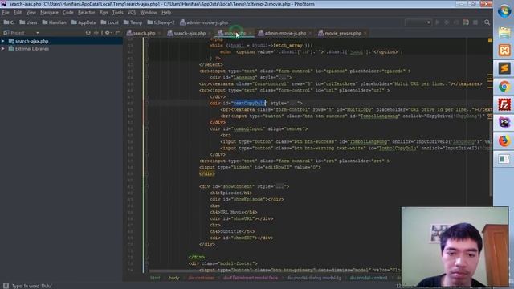Click the admin-movie-js.php breadcrumb
Screen dimensions: 514x289
pos(203,22)
